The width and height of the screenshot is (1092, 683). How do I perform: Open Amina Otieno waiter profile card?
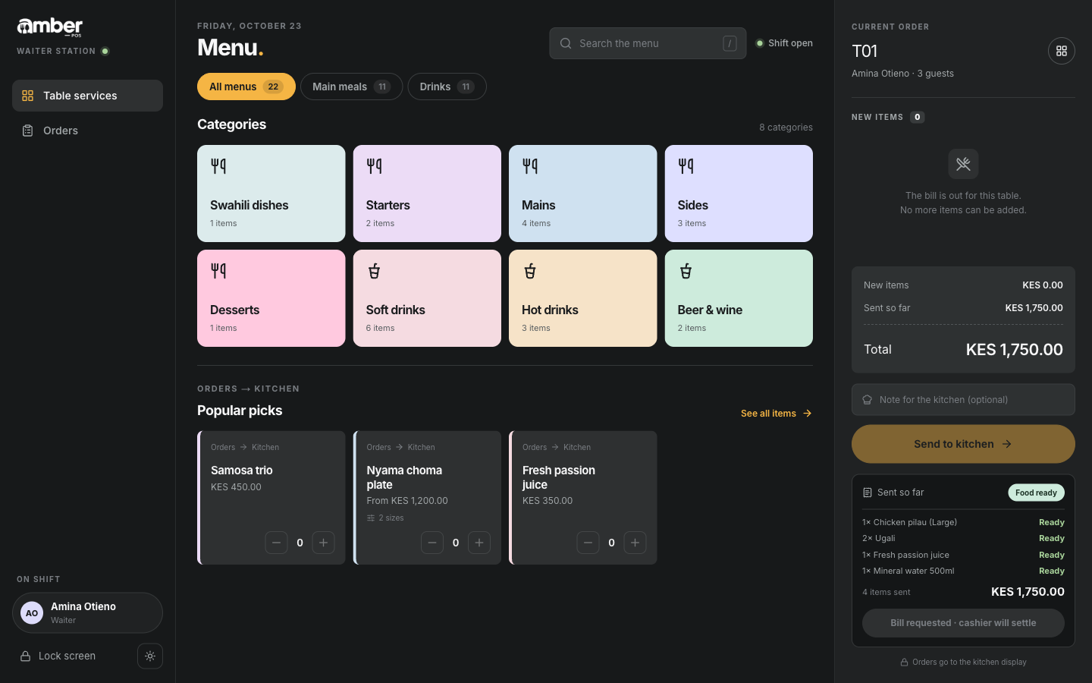(87, 613)
